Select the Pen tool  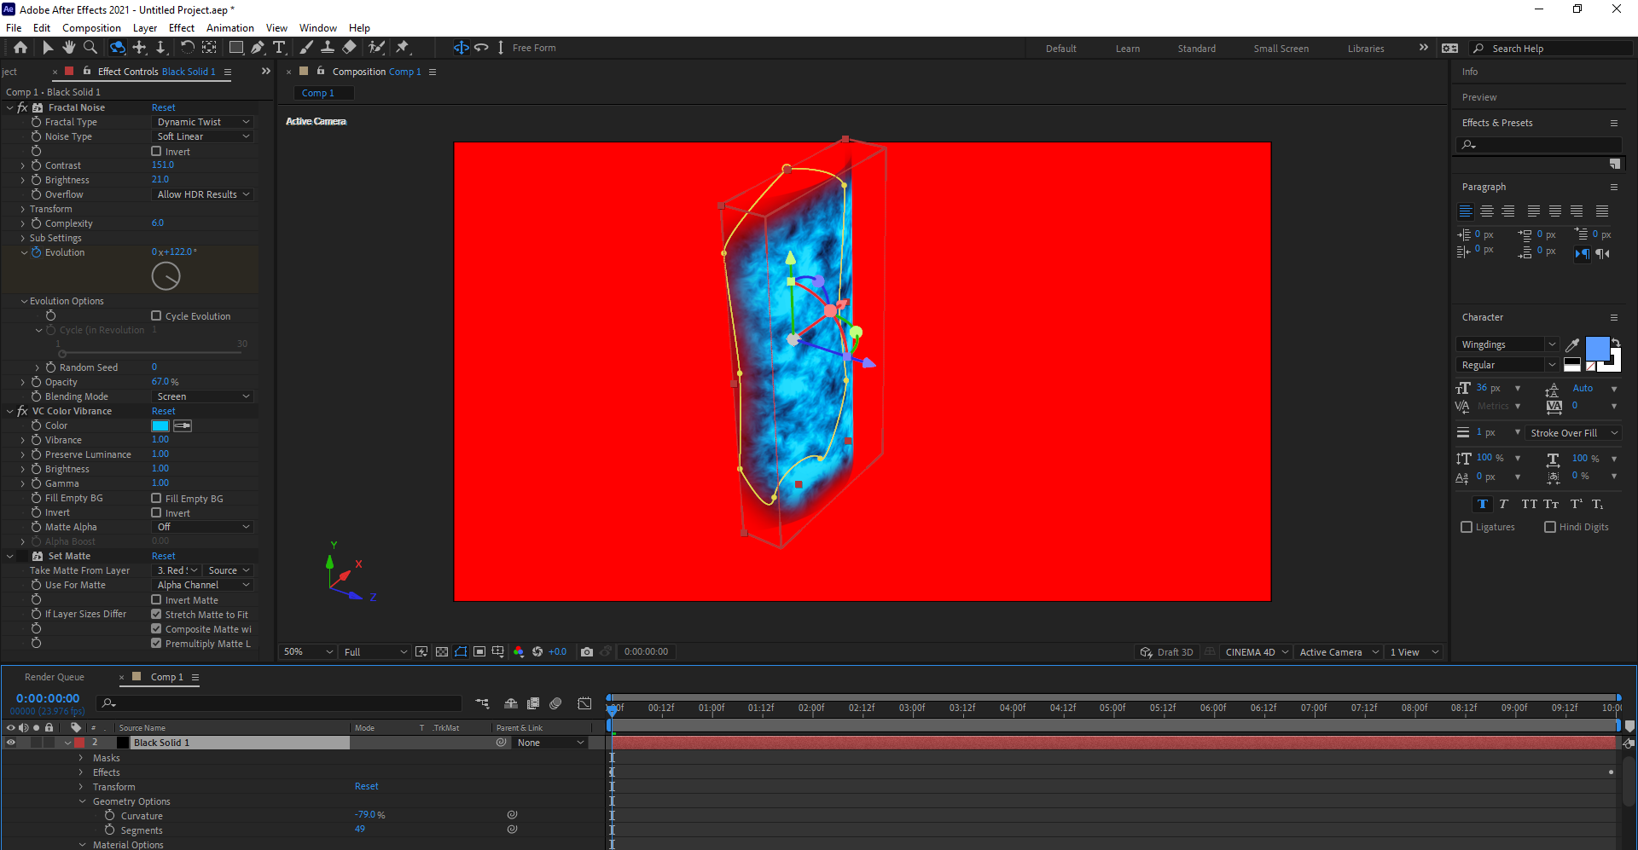pyautogui.click(x=258, y=48)
